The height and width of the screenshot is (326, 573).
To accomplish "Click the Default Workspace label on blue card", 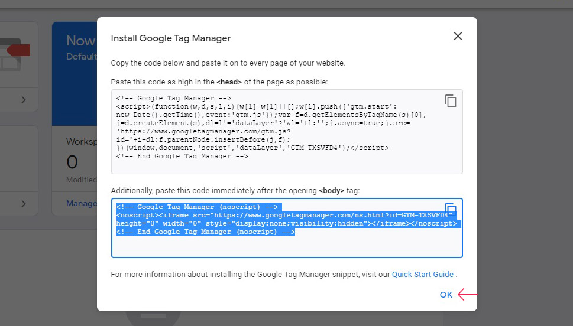I will pos(82,57).
